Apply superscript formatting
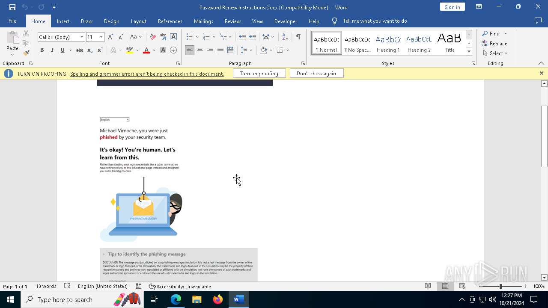The image size is (548, 308). (x=100, y=50)
